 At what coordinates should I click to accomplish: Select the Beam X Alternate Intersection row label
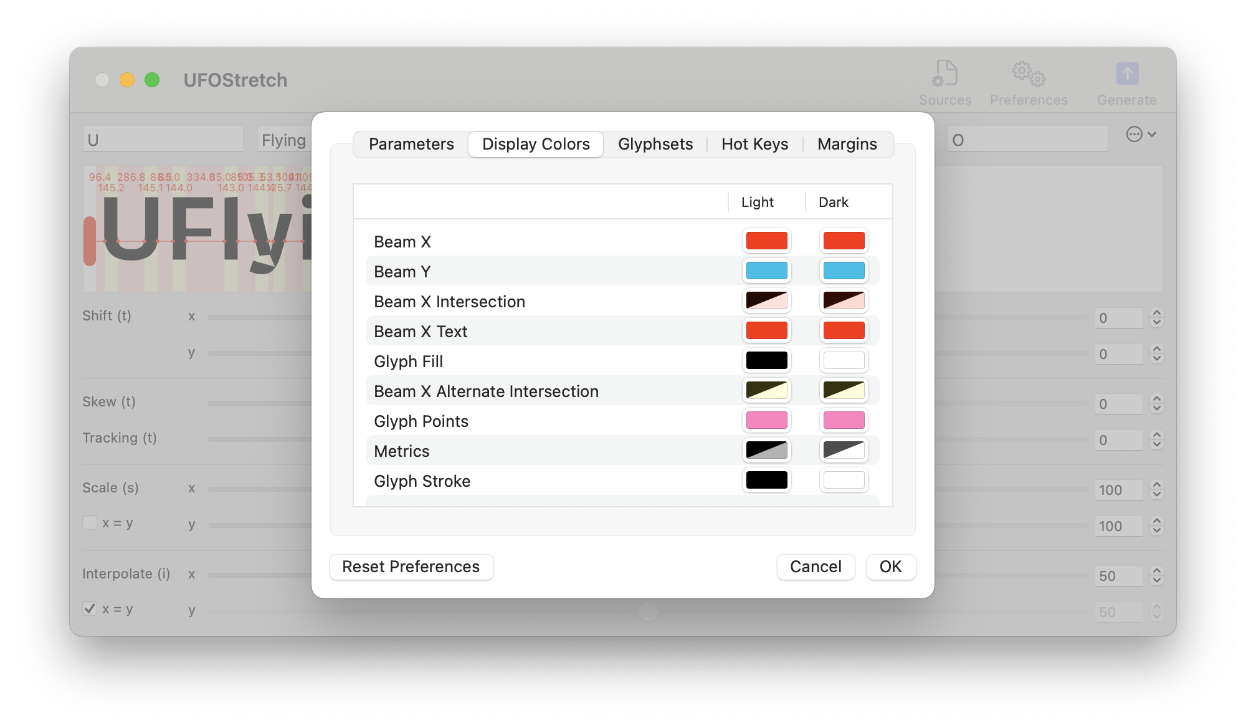pos(486,391)
